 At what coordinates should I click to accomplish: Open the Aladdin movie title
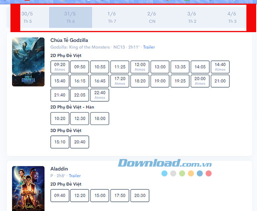[59, 169]
